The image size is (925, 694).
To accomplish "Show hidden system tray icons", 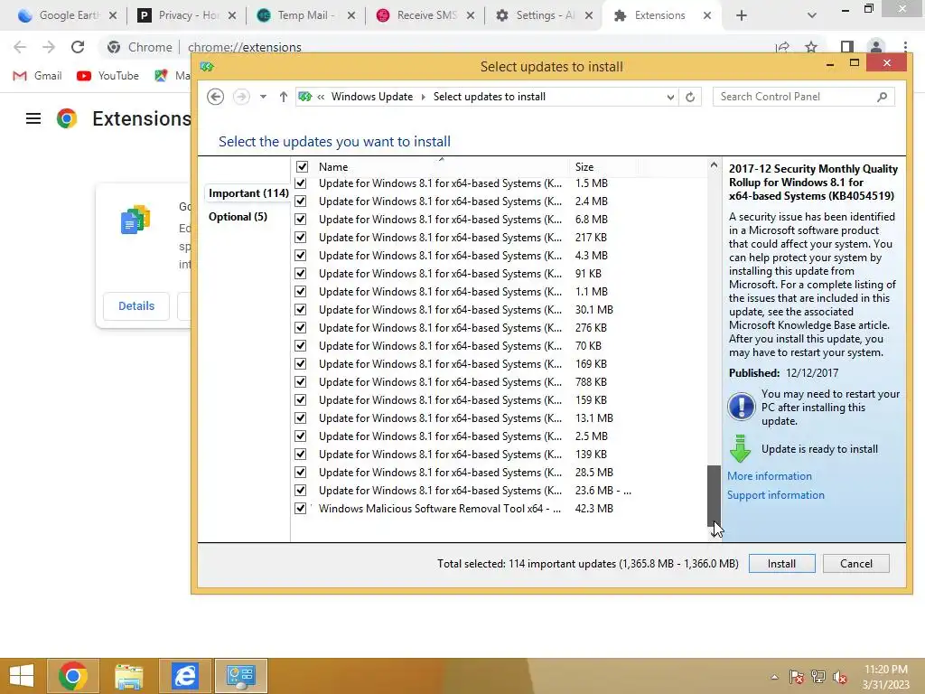I will coord(774,677).
